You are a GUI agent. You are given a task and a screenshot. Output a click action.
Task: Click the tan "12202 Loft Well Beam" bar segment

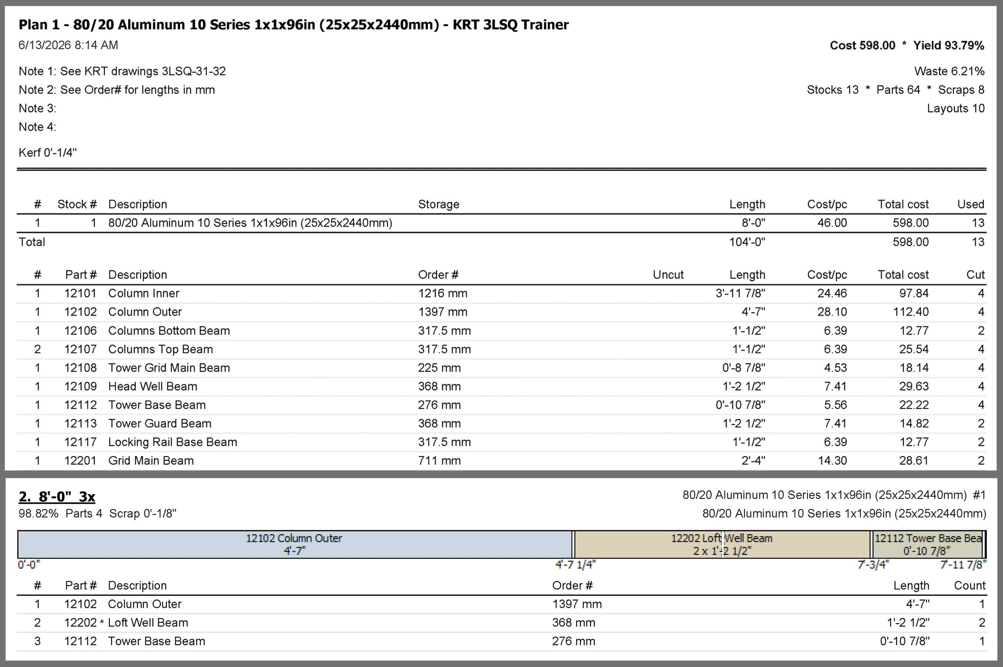tap(722, 545)
